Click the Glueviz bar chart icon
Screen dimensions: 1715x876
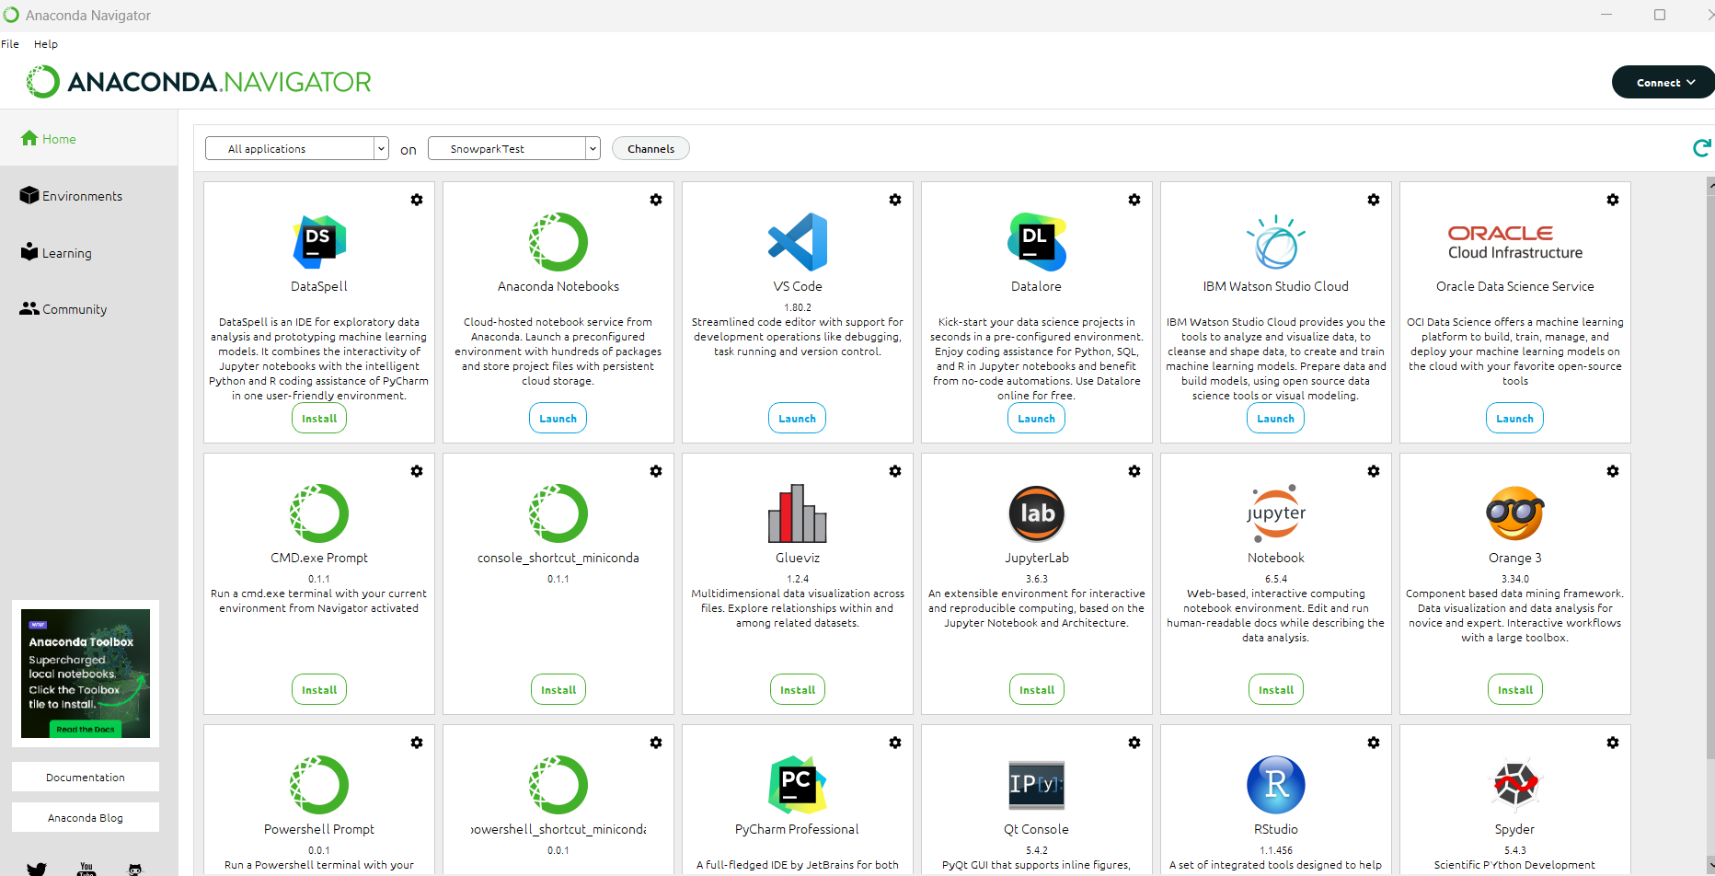coord(798,513)
